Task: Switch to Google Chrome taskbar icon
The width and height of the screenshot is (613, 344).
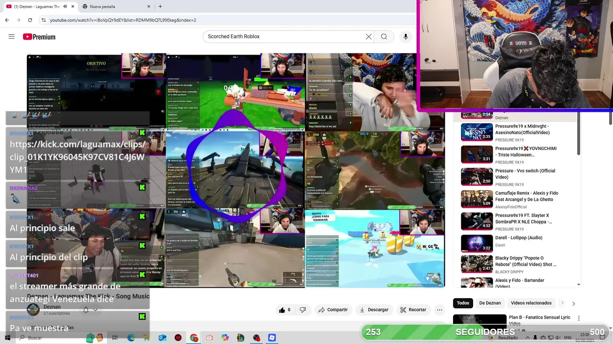Action: pos(194,338)
